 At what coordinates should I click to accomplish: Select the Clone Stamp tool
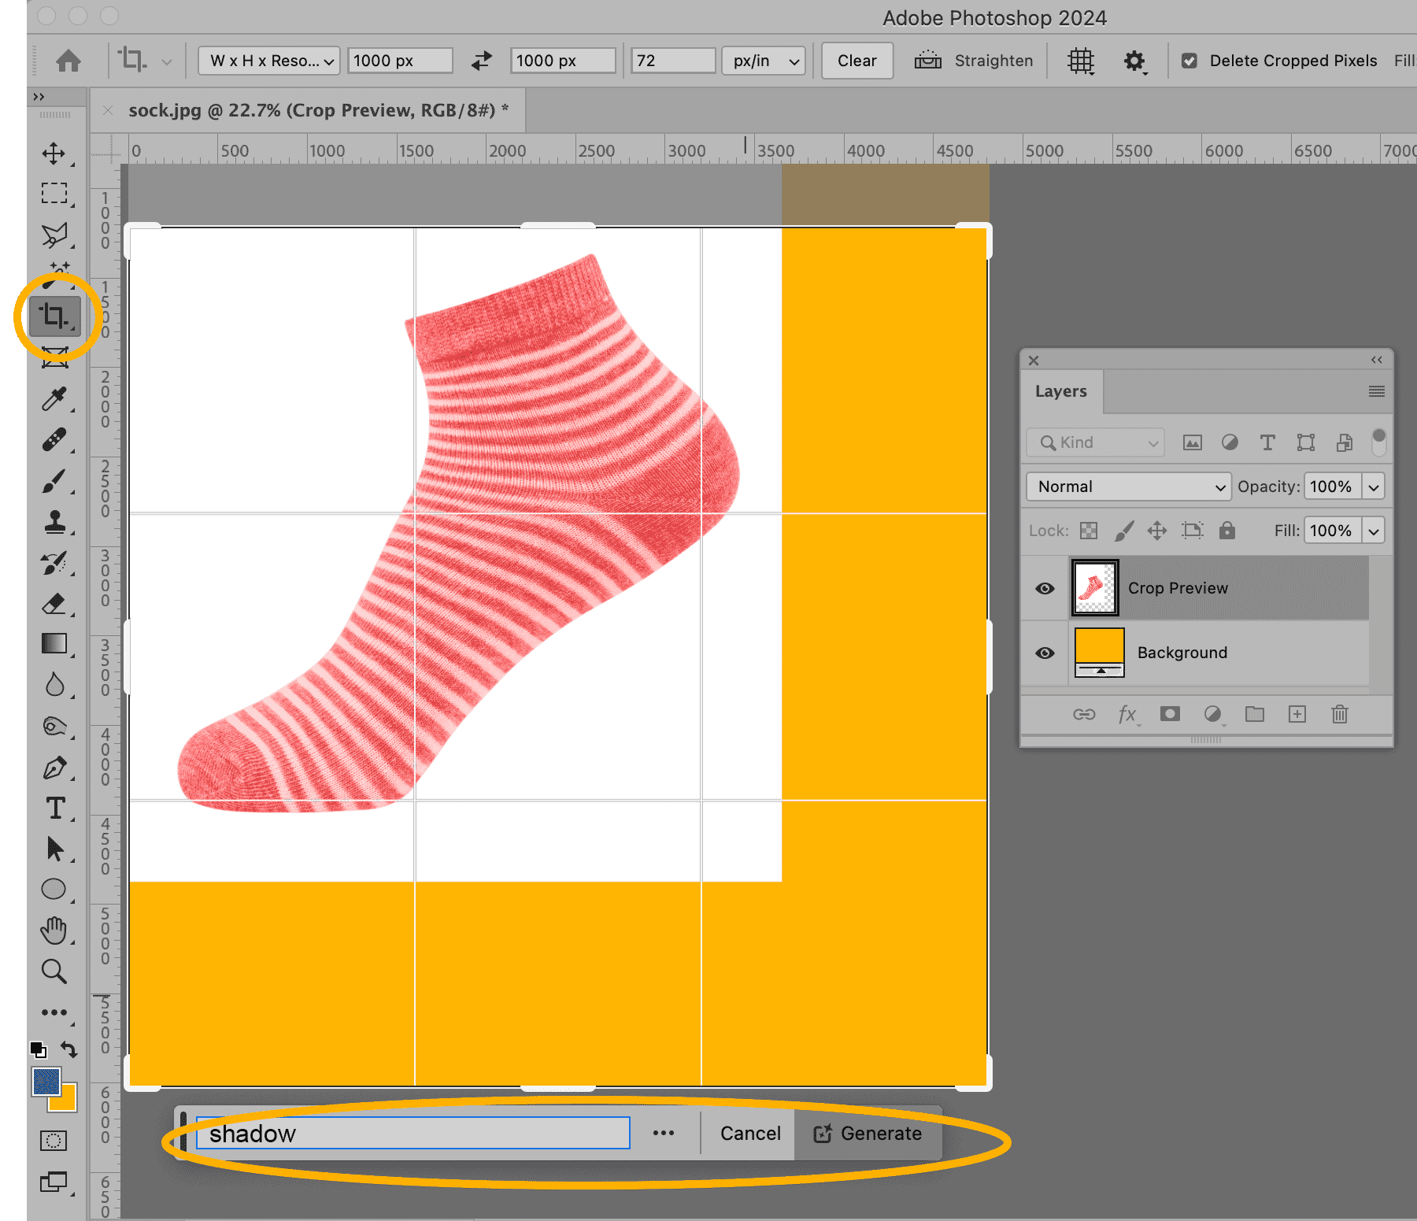[x=54, y=522]
